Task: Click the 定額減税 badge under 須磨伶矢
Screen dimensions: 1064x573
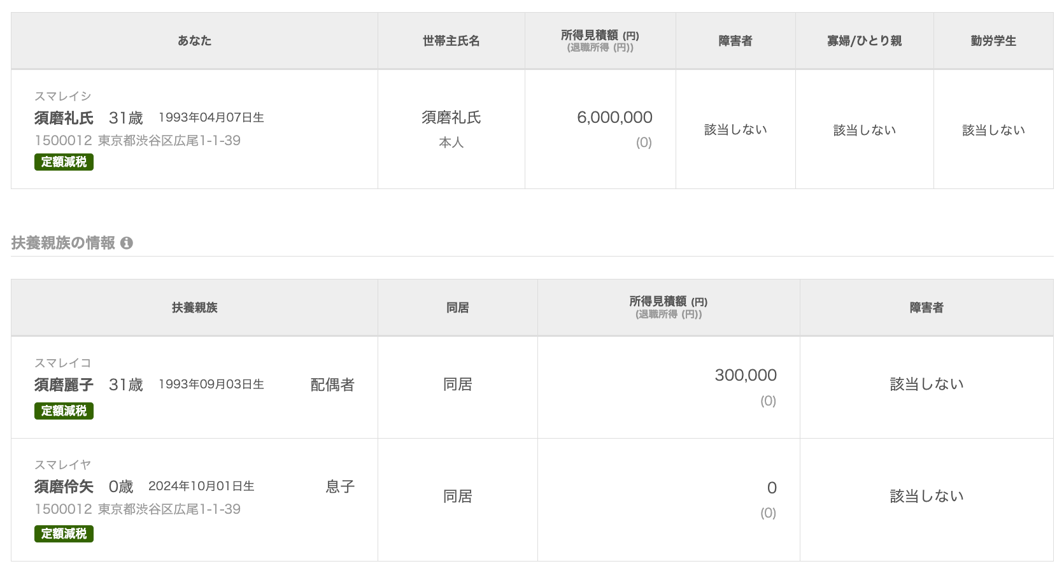Action: [64, 534]
